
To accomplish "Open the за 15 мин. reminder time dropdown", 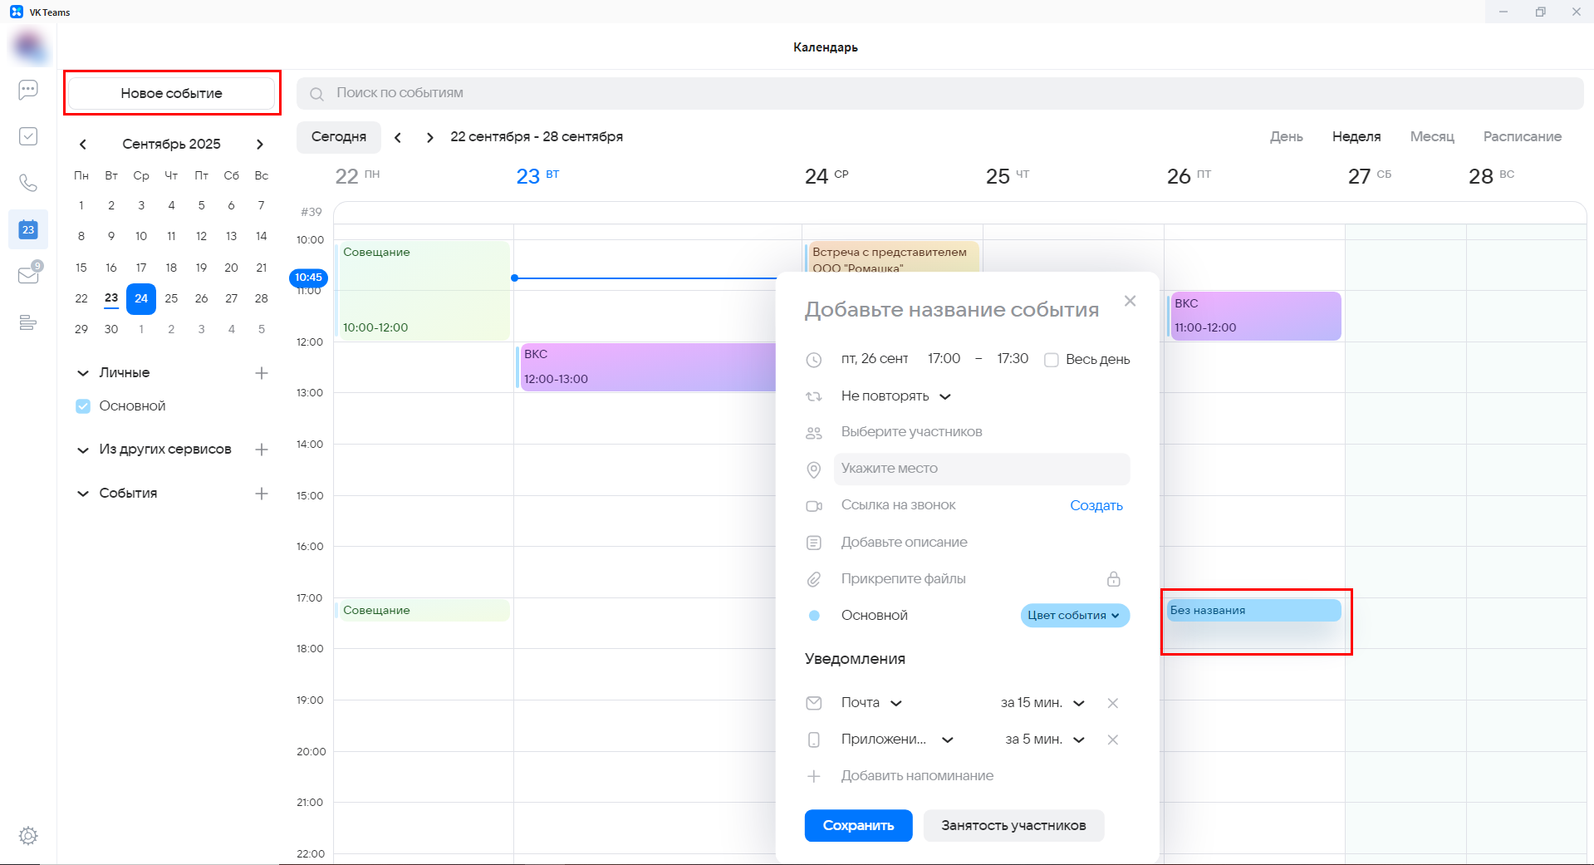I will coord(1042,703).
